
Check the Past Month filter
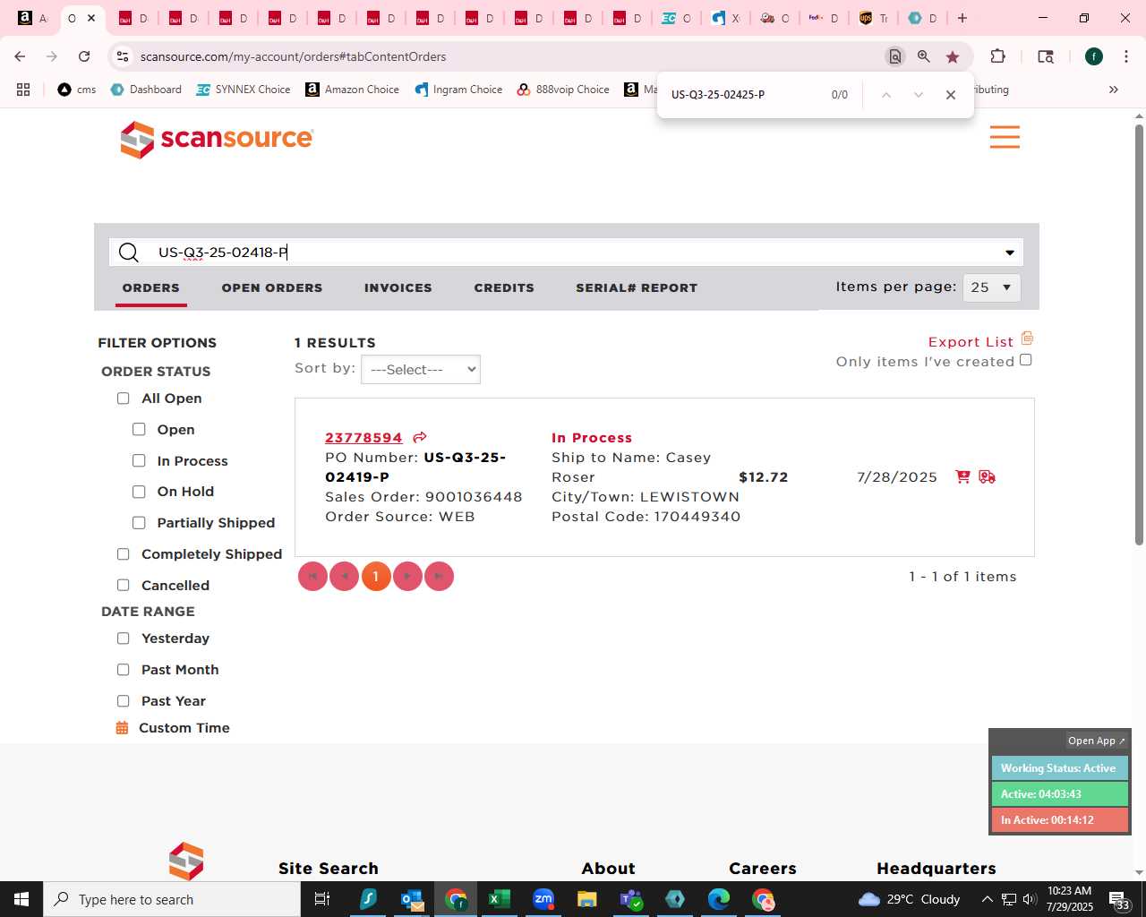coord(124,670)
